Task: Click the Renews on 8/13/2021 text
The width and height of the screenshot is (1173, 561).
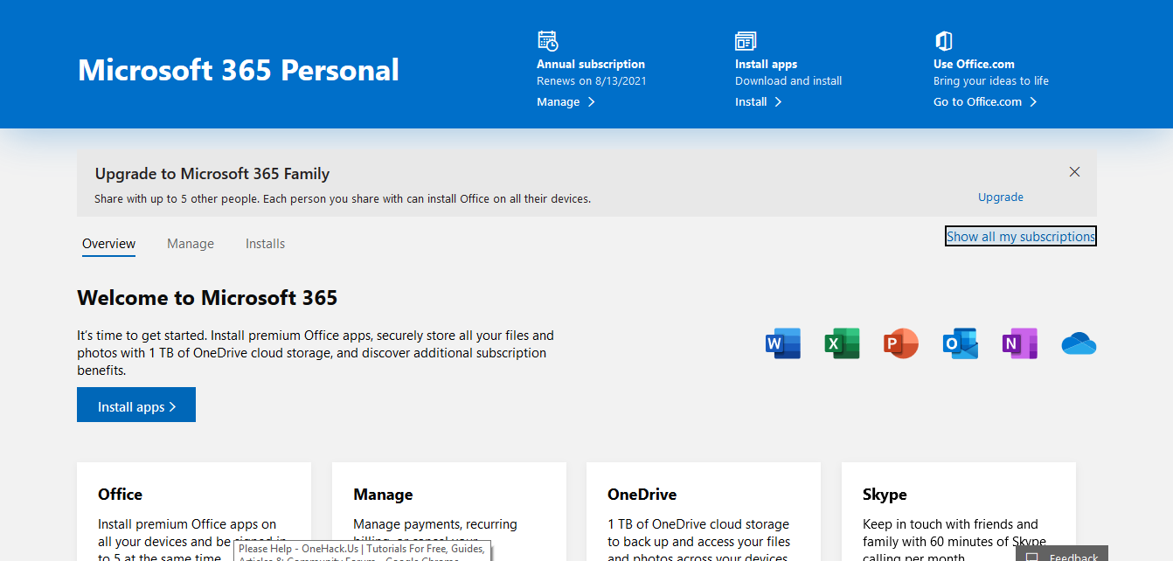Action: point(592,81)
